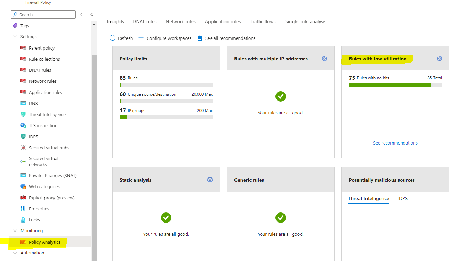461x261 pixels.
Task: Click the Rules limit progress bar
Action: 166,85
